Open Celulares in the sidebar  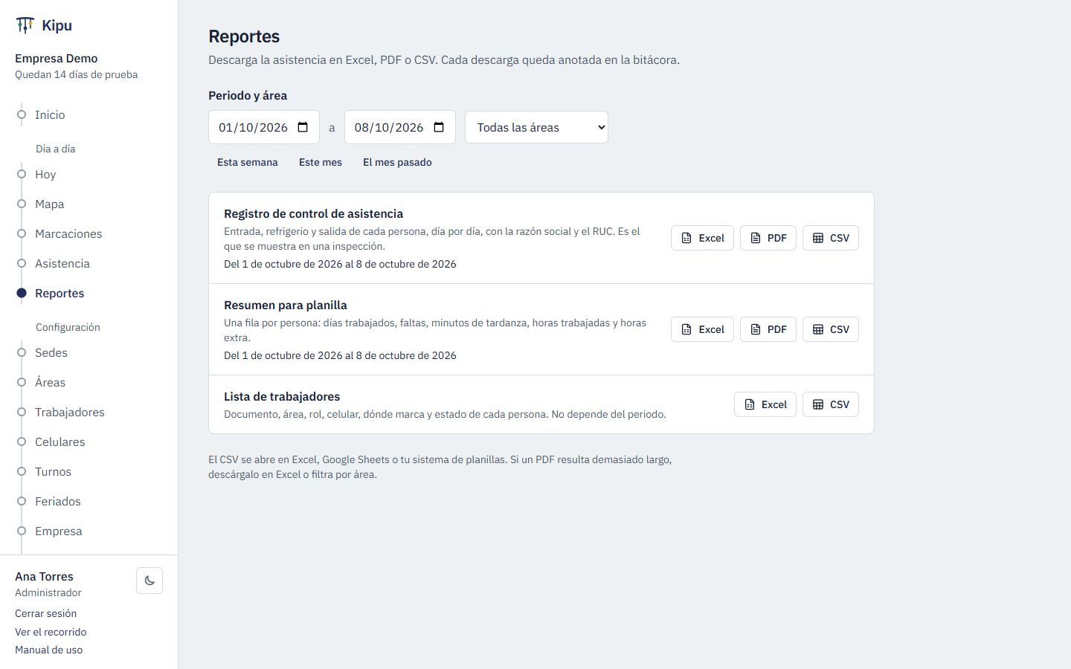point(60,442)
